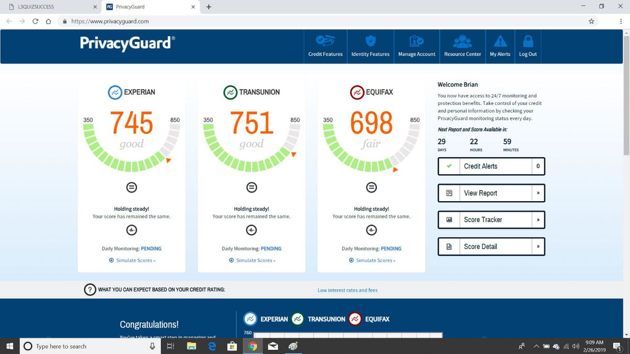Select the Credit Features icon in navigation
Viewport: 630px width, 354px height.
click(325, 41)
